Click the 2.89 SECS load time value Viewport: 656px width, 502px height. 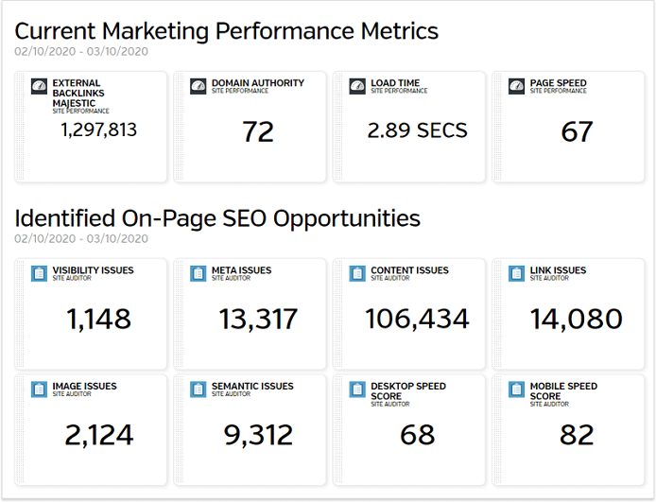pos(417,130)
